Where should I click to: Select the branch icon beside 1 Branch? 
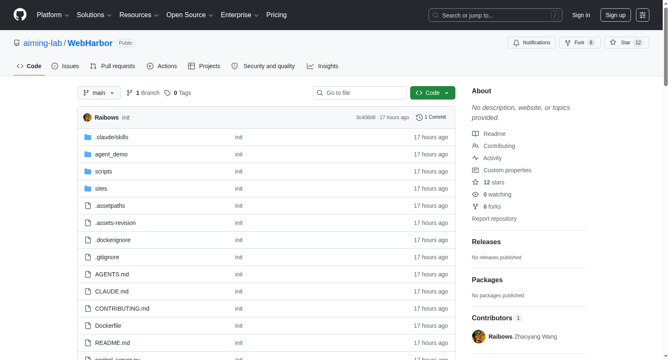130,93
